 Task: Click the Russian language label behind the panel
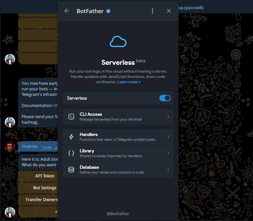191,8
